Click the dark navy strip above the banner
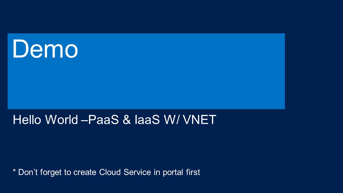The width and height of the screenshot is (343, 193). pos(171,17)
